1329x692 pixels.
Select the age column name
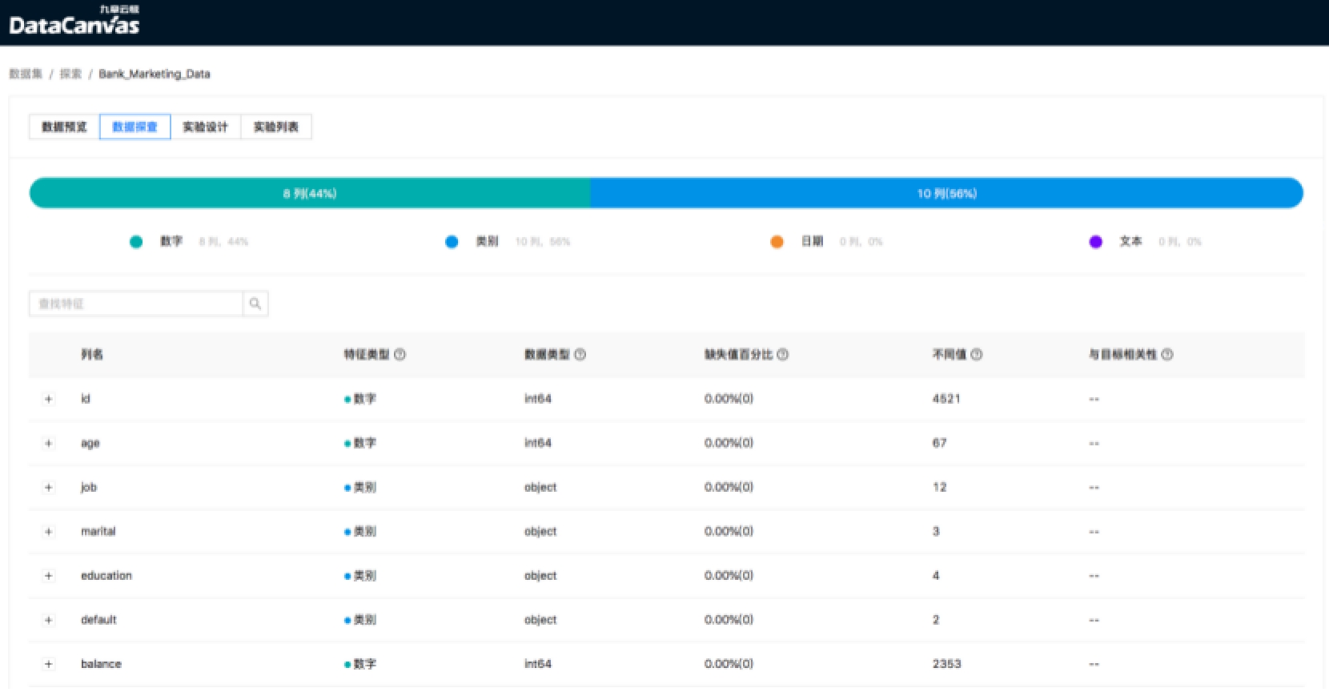(x=90, y=443)
